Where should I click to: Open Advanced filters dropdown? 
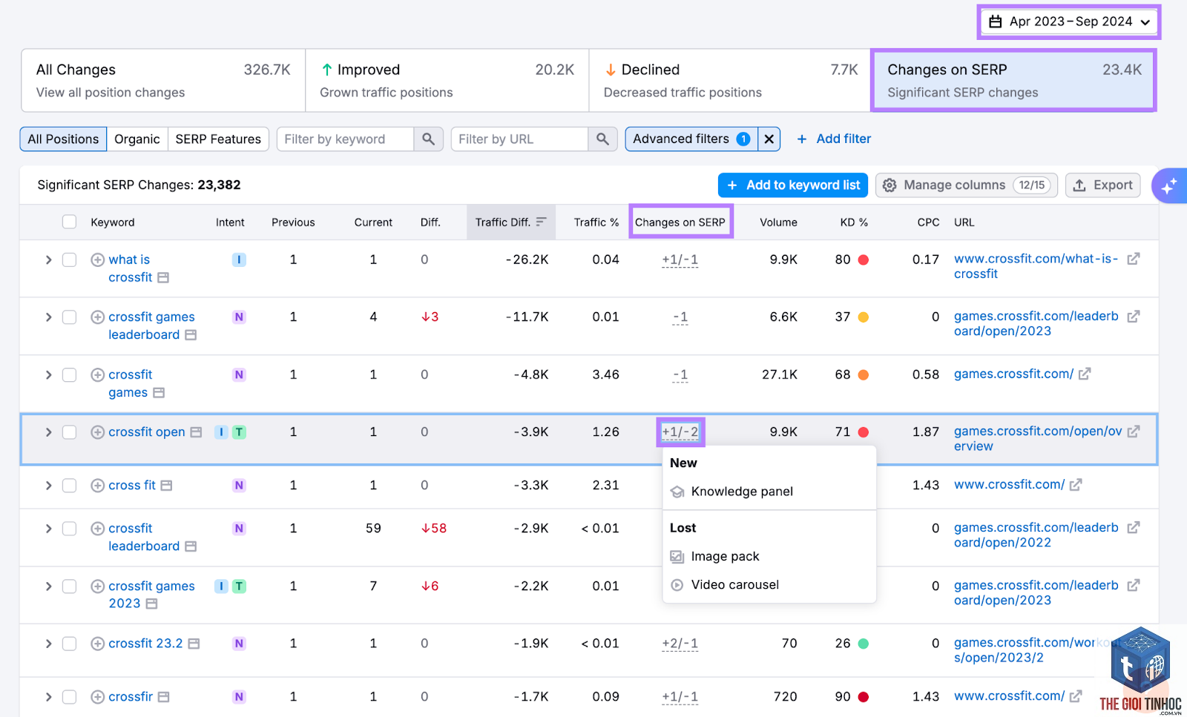(691, 139)
